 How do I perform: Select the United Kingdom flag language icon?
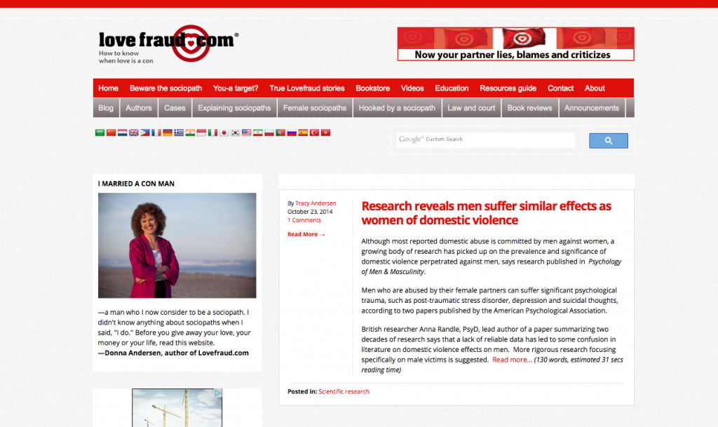pyautogui.click(x=133, y=133)
